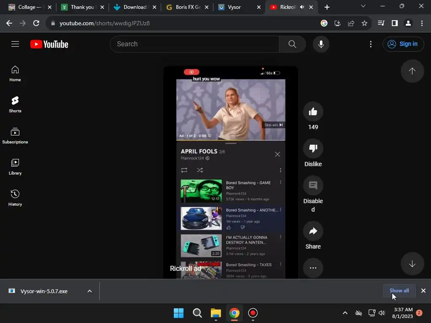The width and height of the screenshot is (431, 323).
Task: Click the YouTube search field
Action: [194, 44]
